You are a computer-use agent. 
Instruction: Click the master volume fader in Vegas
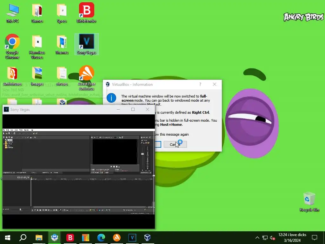pyautogui.click(x=143, y=154)
